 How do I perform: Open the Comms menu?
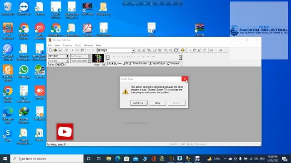(x=67, y=45)
